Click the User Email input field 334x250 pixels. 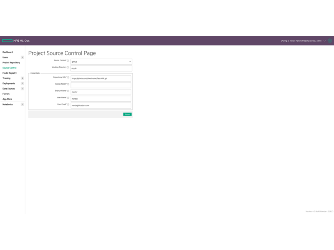tap(101, 106)
